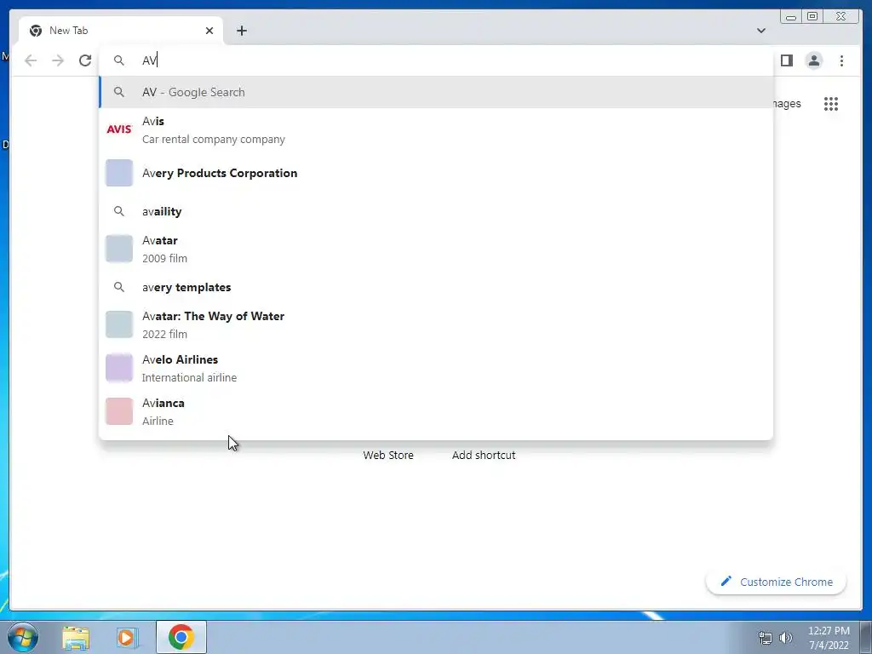Pick the Avelo Airlines suggestion
This screenshot has height=654, width=872.
click(436, 368)
